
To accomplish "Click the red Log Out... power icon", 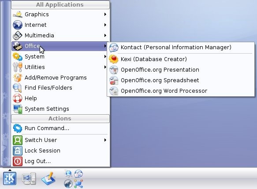I will pos(18,161).
